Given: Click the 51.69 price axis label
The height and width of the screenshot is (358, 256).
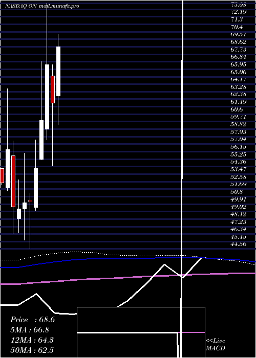Looking at the screenshot, I should [x=238, y=184].
